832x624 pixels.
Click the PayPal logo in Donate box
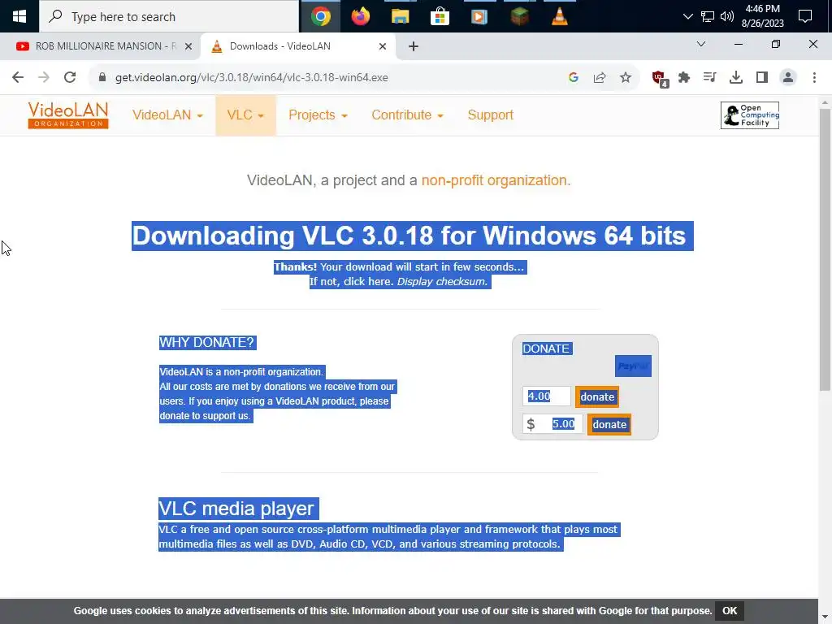coord(633,366)
